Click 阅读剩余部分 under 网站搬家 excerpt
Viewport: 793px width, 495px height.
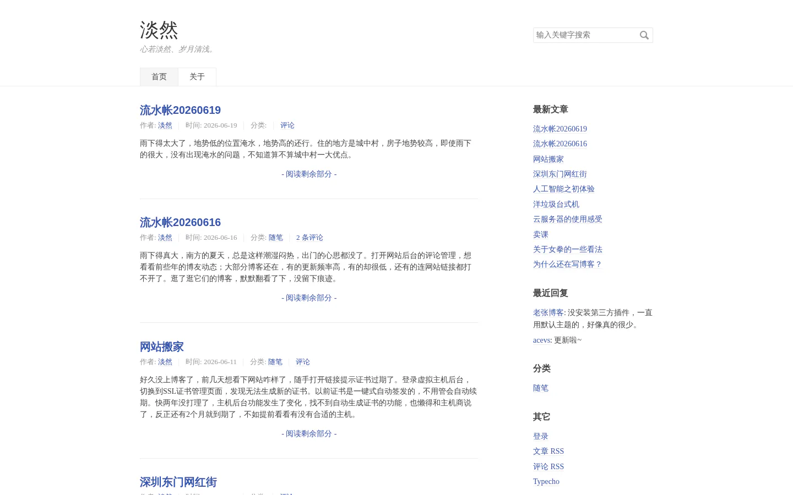[309, 434]
